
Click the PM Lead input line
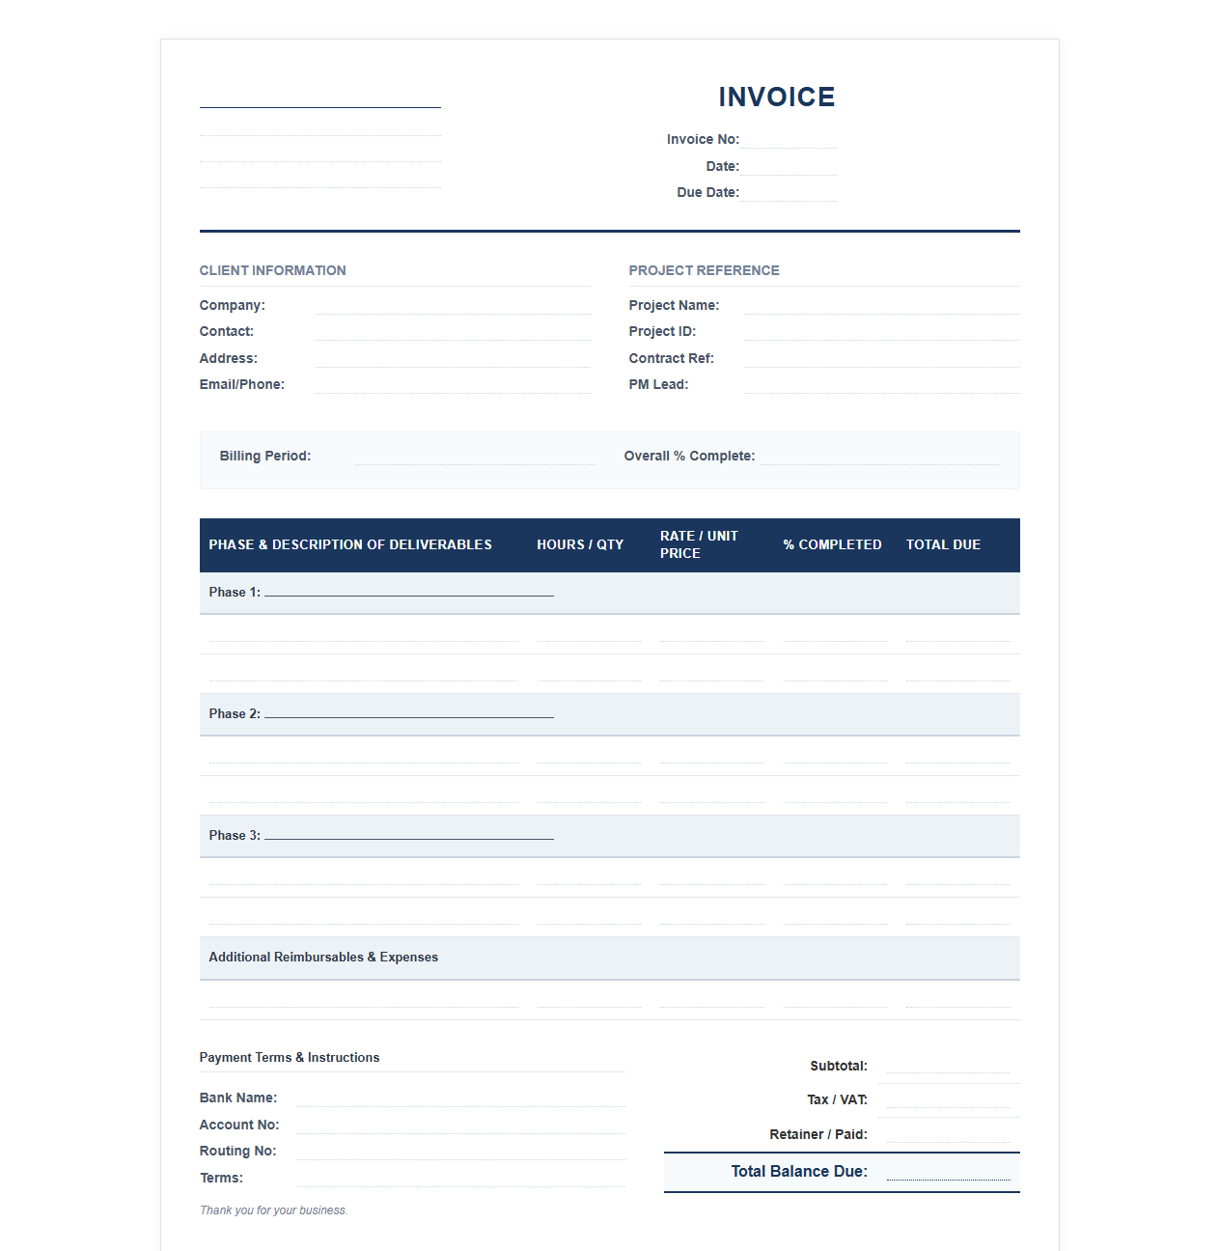tap(882, 384)
